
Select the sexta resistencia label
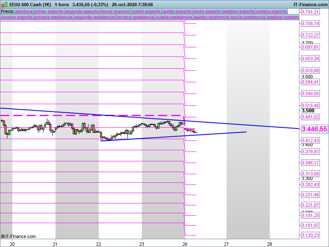[248, 17]
